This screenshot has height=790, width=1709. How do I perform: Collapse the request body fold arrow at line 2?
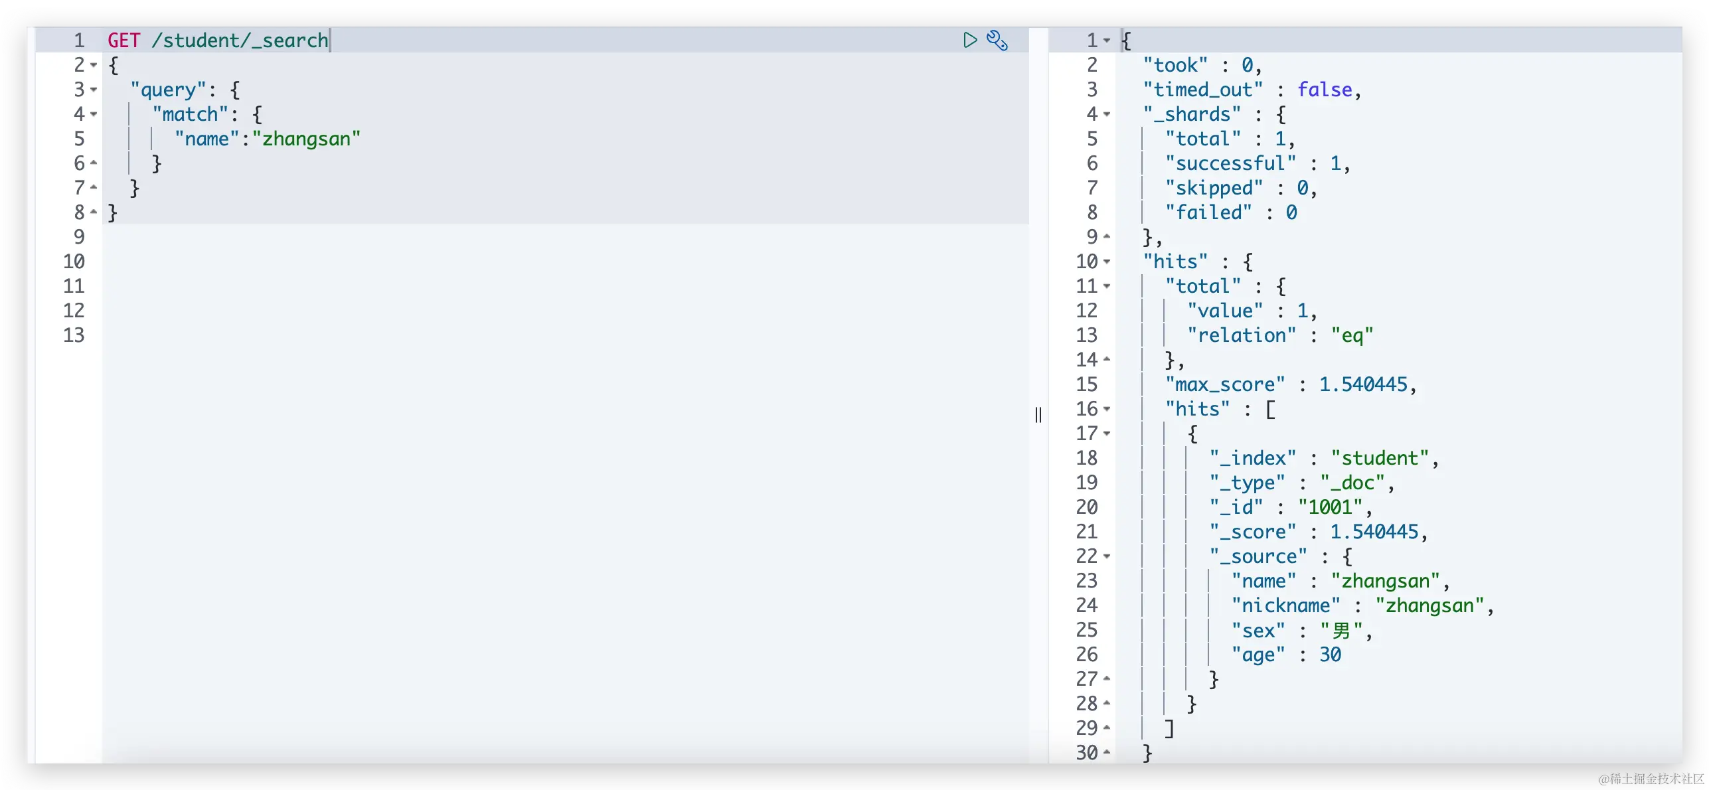(94, 65)
